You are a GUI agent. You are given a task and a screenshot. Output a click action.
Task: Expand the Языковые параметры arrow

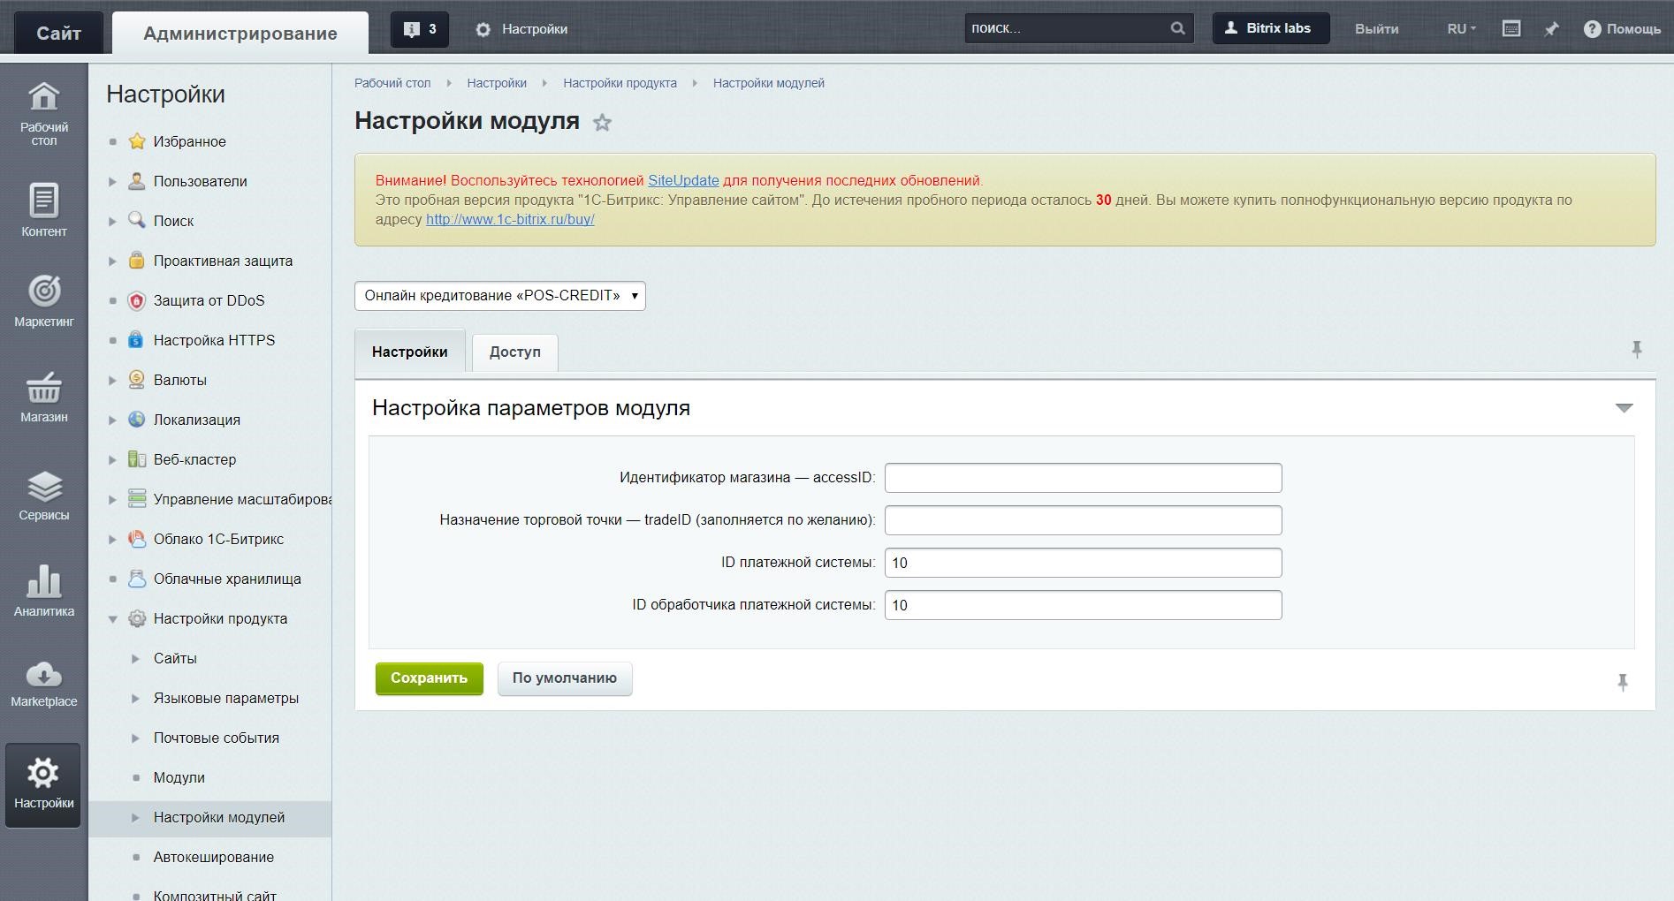tap(135, 699)
